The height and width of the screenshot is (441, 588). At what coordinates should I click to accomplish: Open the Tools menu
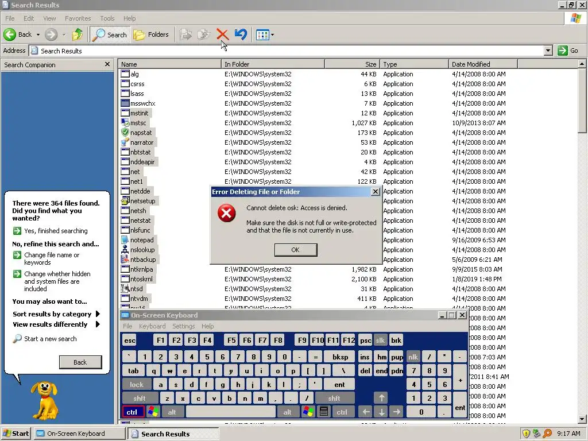[107, 18]
